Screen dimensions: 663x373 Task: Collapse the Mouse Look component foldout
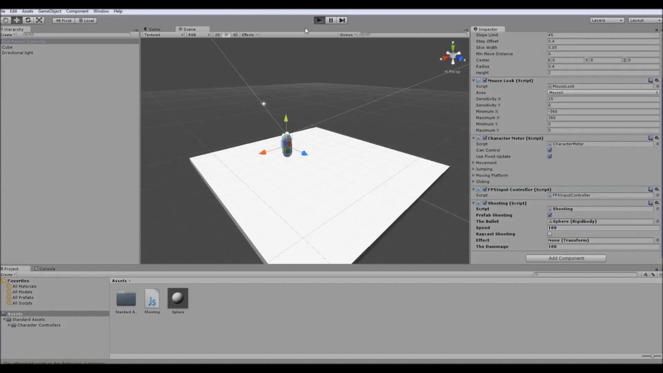474,80
